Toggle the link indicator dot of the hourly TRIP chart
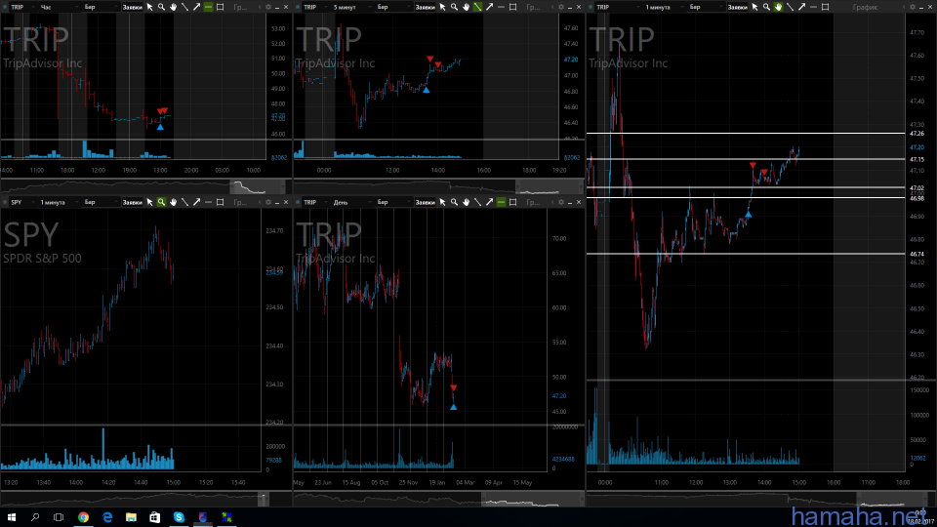The image size is (937, 527). 5,7
